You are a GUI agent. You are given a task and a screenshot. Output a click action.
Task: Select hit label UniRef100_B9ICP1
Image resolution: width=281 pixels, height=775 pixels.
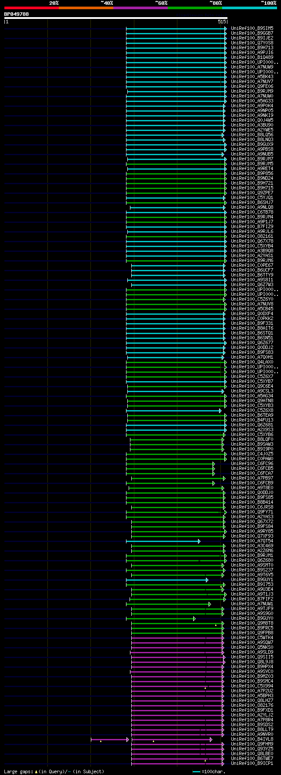tap(252, 763)
